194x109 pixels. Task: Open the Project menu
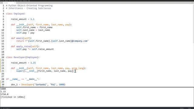(x=21, y=1)
